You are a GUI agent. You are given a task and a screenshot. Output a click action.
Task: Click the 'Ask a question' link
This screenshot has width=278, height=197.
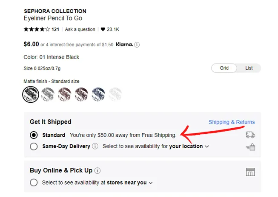point(80,29)
